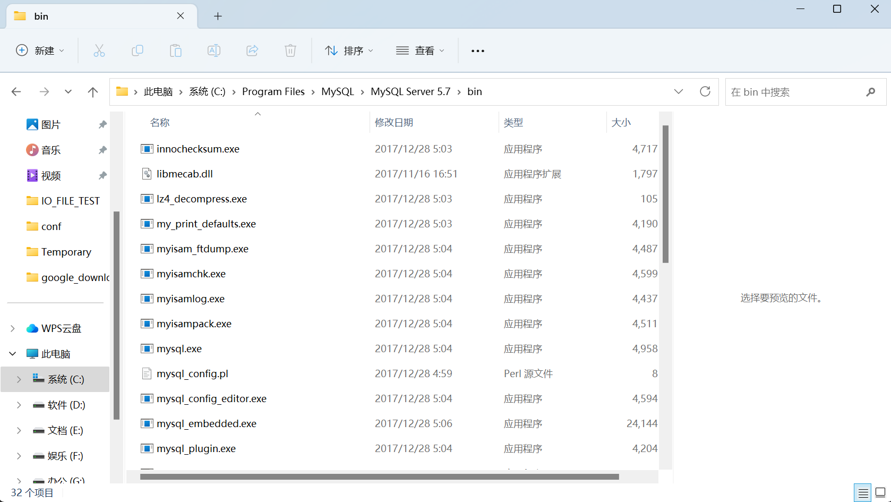Switch to details view layout icon
891x502 pixels.
click(x=863, y=492)
